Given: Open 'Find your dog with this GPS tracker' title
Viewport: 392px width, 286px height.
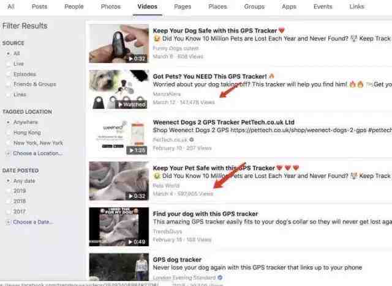Looking at the screenshot, I should tap(205, 214).
